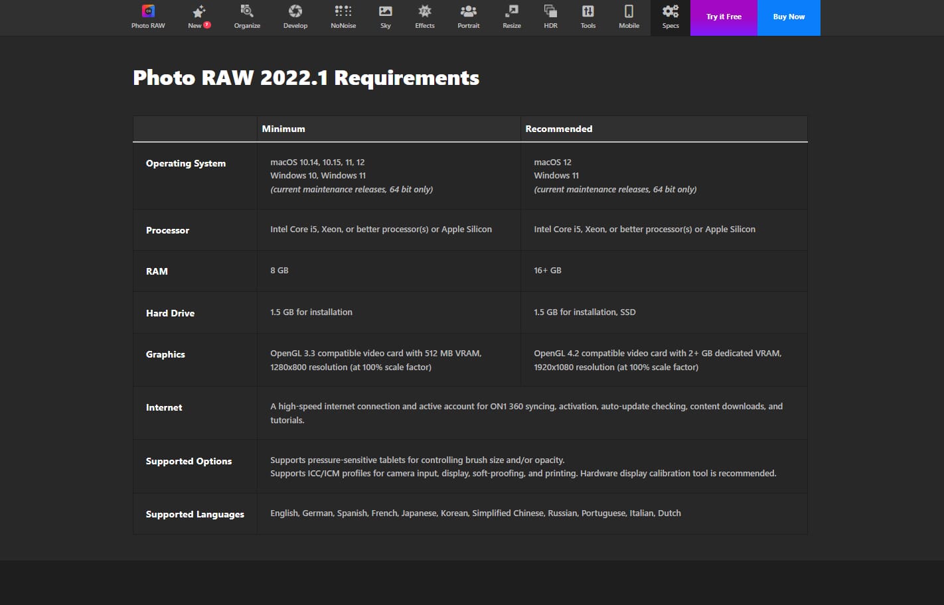
Task: Click the Processor row label
Action: pyautogui.click(x=167, y=231)
